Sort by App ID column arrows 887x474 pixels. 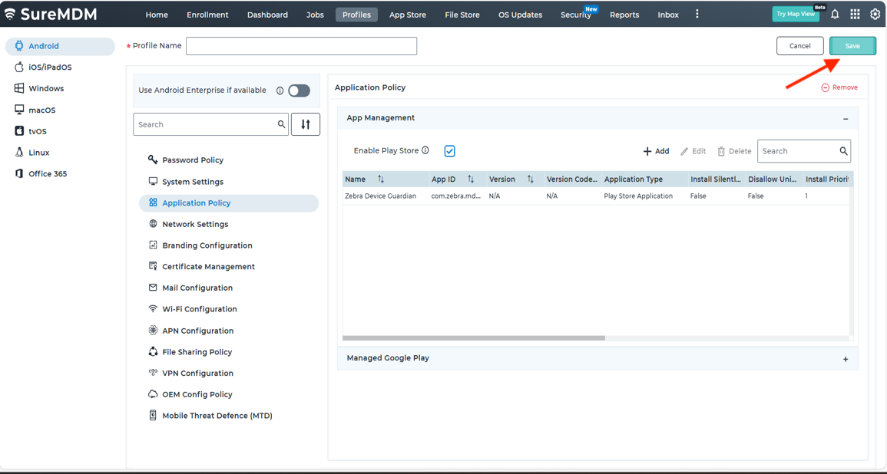471,179
